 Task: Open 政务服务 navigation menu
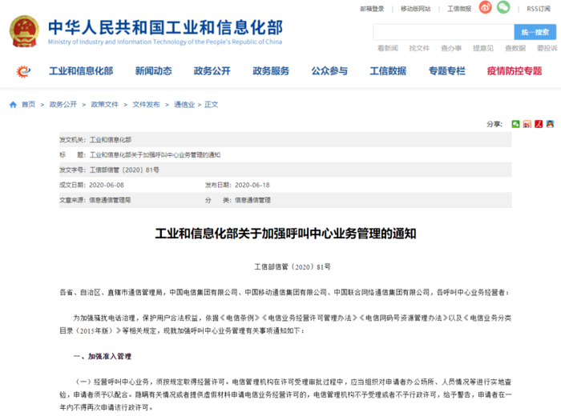[271, 71]
